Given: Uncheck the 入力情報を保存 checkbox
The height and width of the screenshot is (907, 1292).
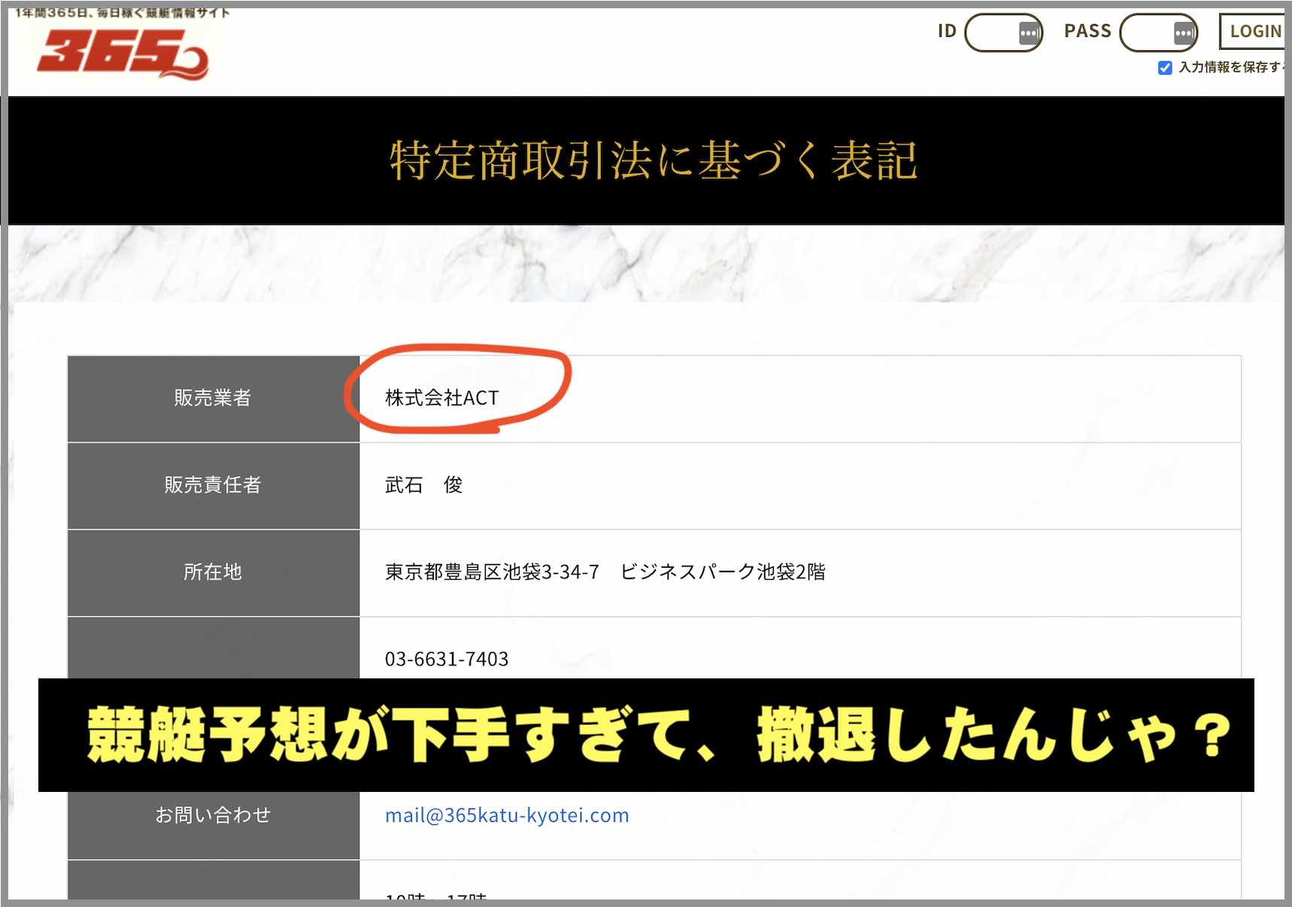Looking at the screenshot, I should tap(1164, 68).
